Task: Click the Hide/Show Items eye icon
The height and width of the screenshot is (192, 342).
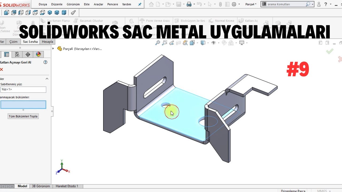Action: point(213,43)
